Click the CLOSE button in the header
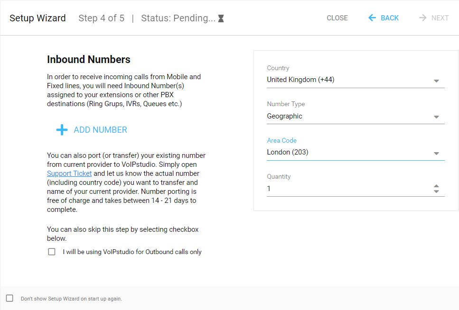459x310 pixels. [x=337, y=18]
